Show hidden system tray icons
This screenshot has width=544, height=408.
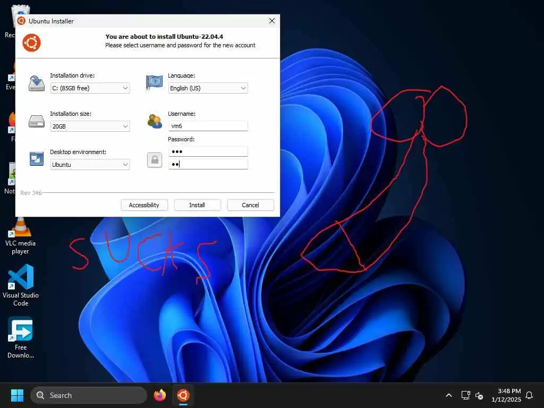pyautogui.click(x=448, y=395)
